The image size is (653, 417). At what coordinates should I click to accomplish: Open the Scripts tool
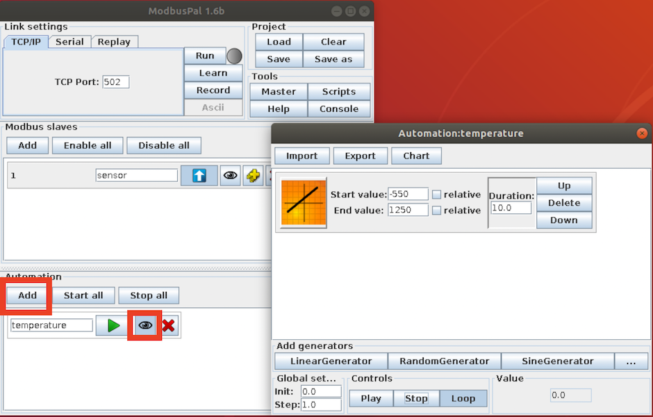(x=339, y=92)
